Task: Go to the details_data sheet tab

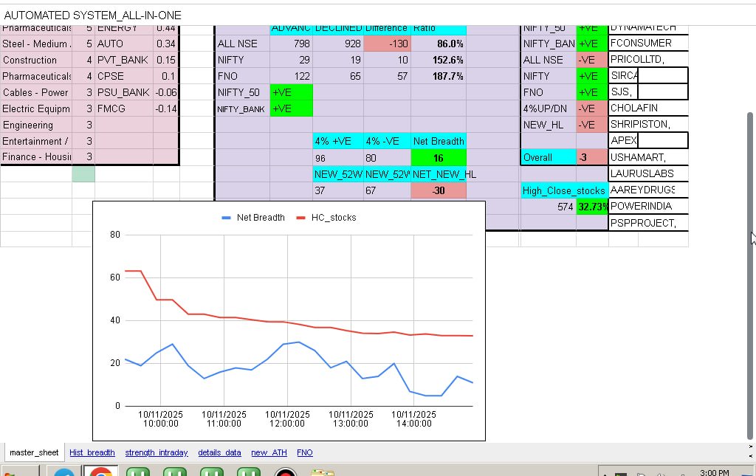Action: (219, 452)
